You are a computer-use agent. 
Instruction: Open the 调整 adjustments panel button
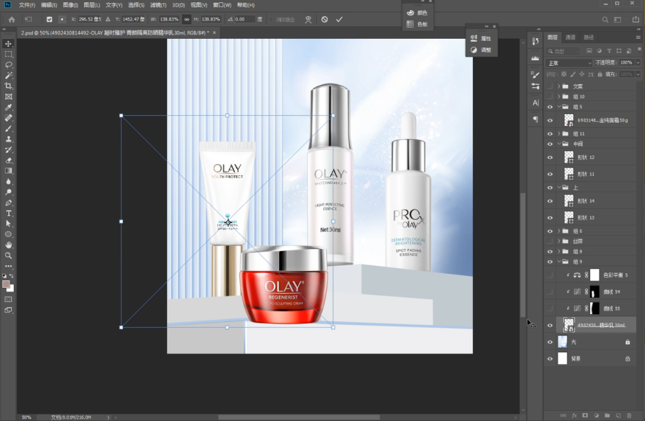(481, 50)
